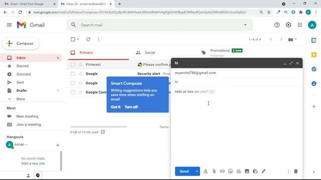Screen dimensions: 321x180
Task: Start a new Hangouts conversation plus
Action: click(58, 145)
